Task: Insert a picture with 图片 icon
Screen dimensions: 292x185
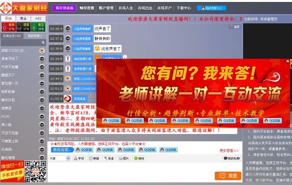Action: click(x=124, y=158)
